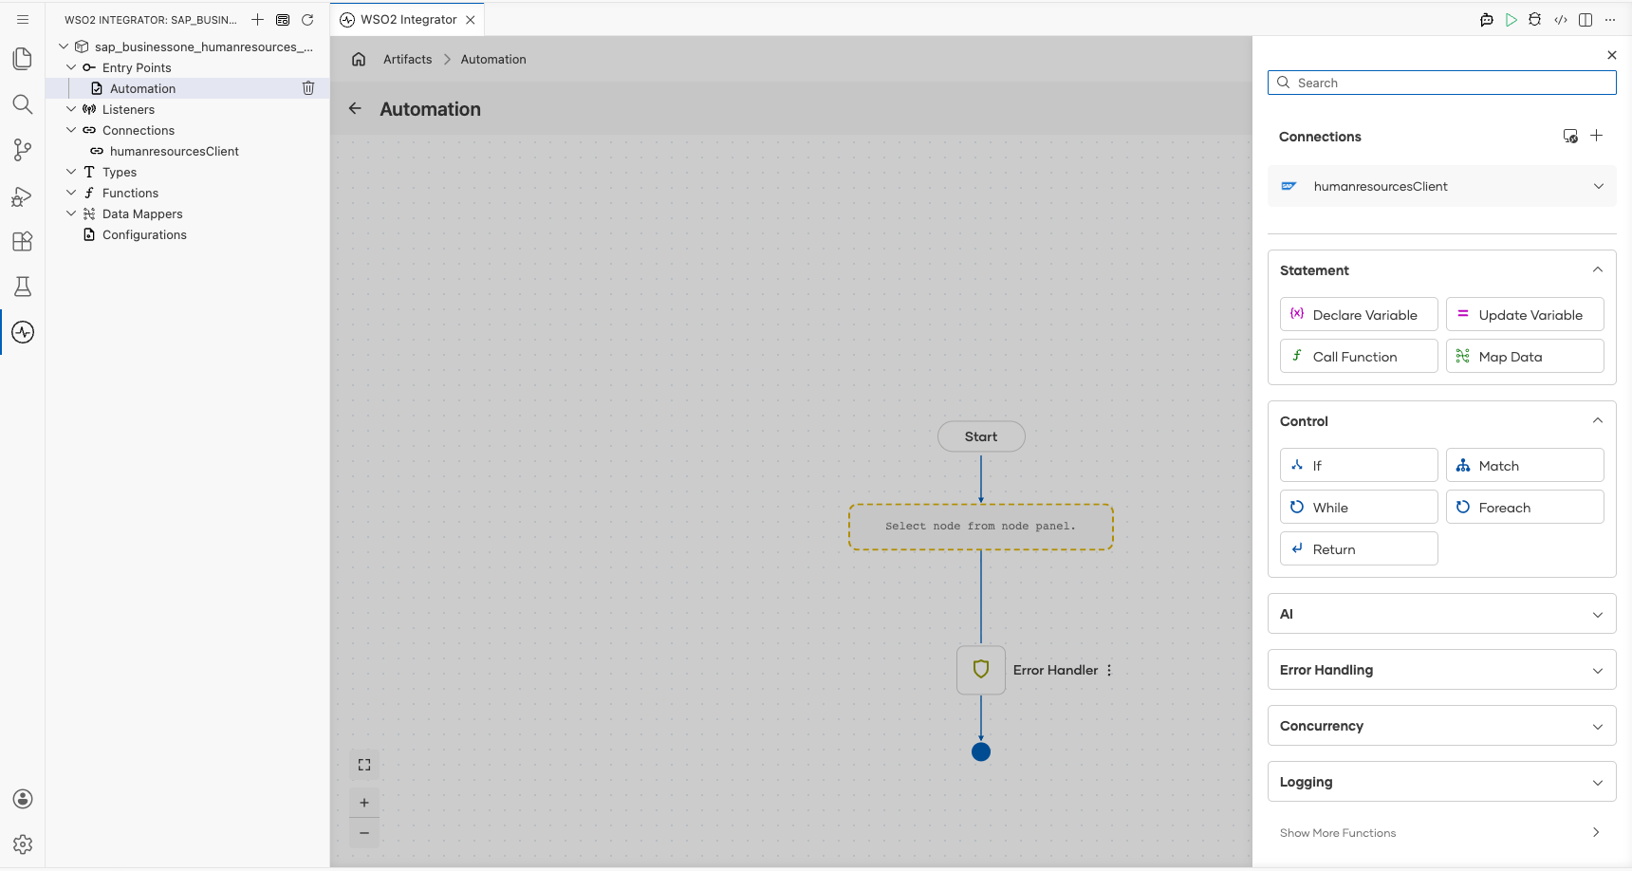Collapse the Entry Points tree section

click(71, 67)
